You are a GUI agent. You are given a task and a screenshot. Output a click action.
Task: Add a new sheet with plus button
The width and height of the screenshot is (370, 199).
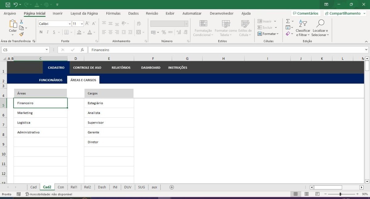pos(172,187)
